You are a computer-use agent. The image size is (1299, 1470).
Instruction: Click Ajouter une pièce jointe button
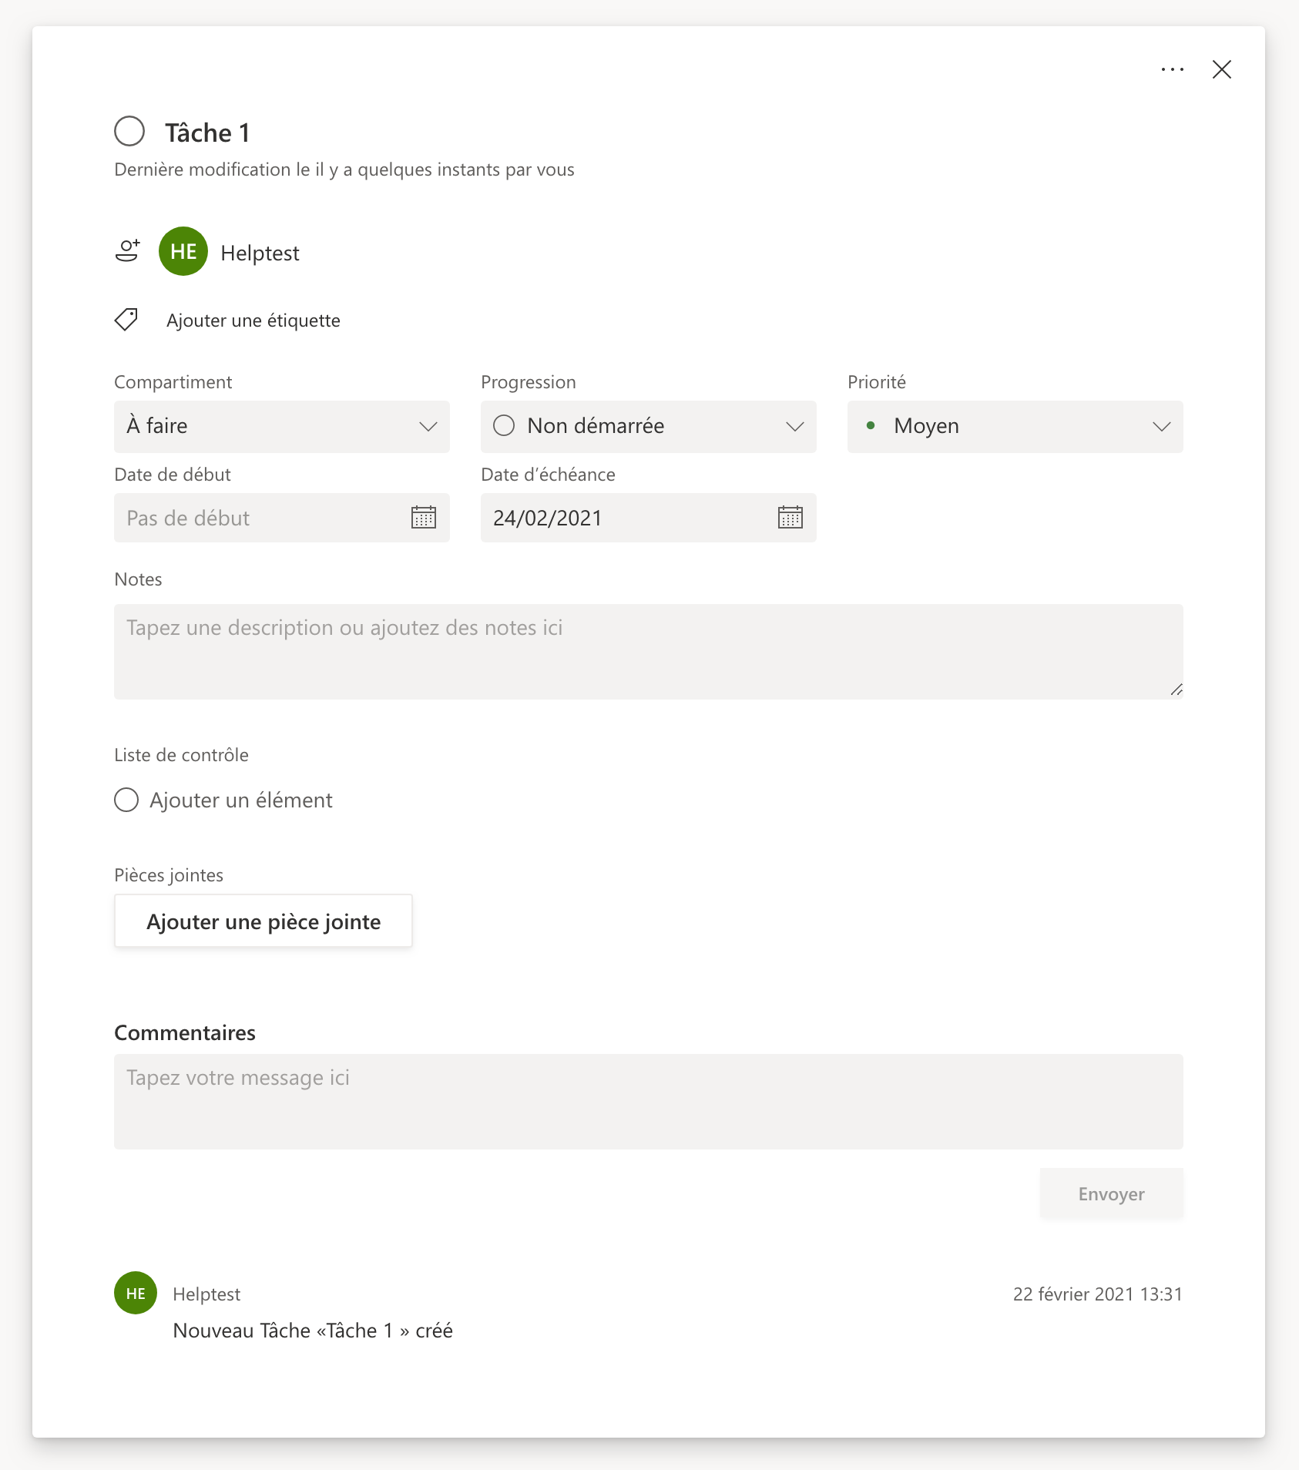tap(263, 921)
